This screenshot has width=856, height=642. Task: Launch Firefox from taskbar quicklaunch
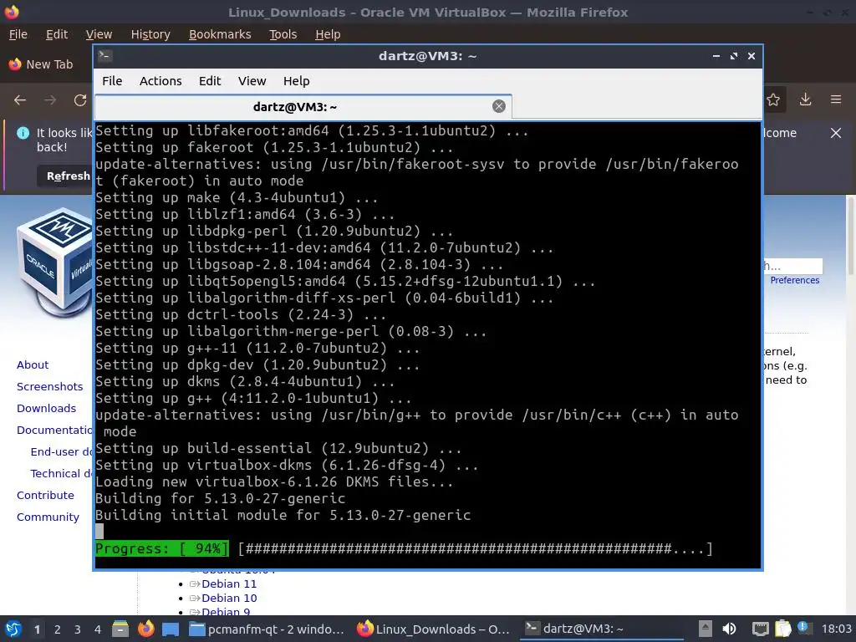(x=145, y=629)
